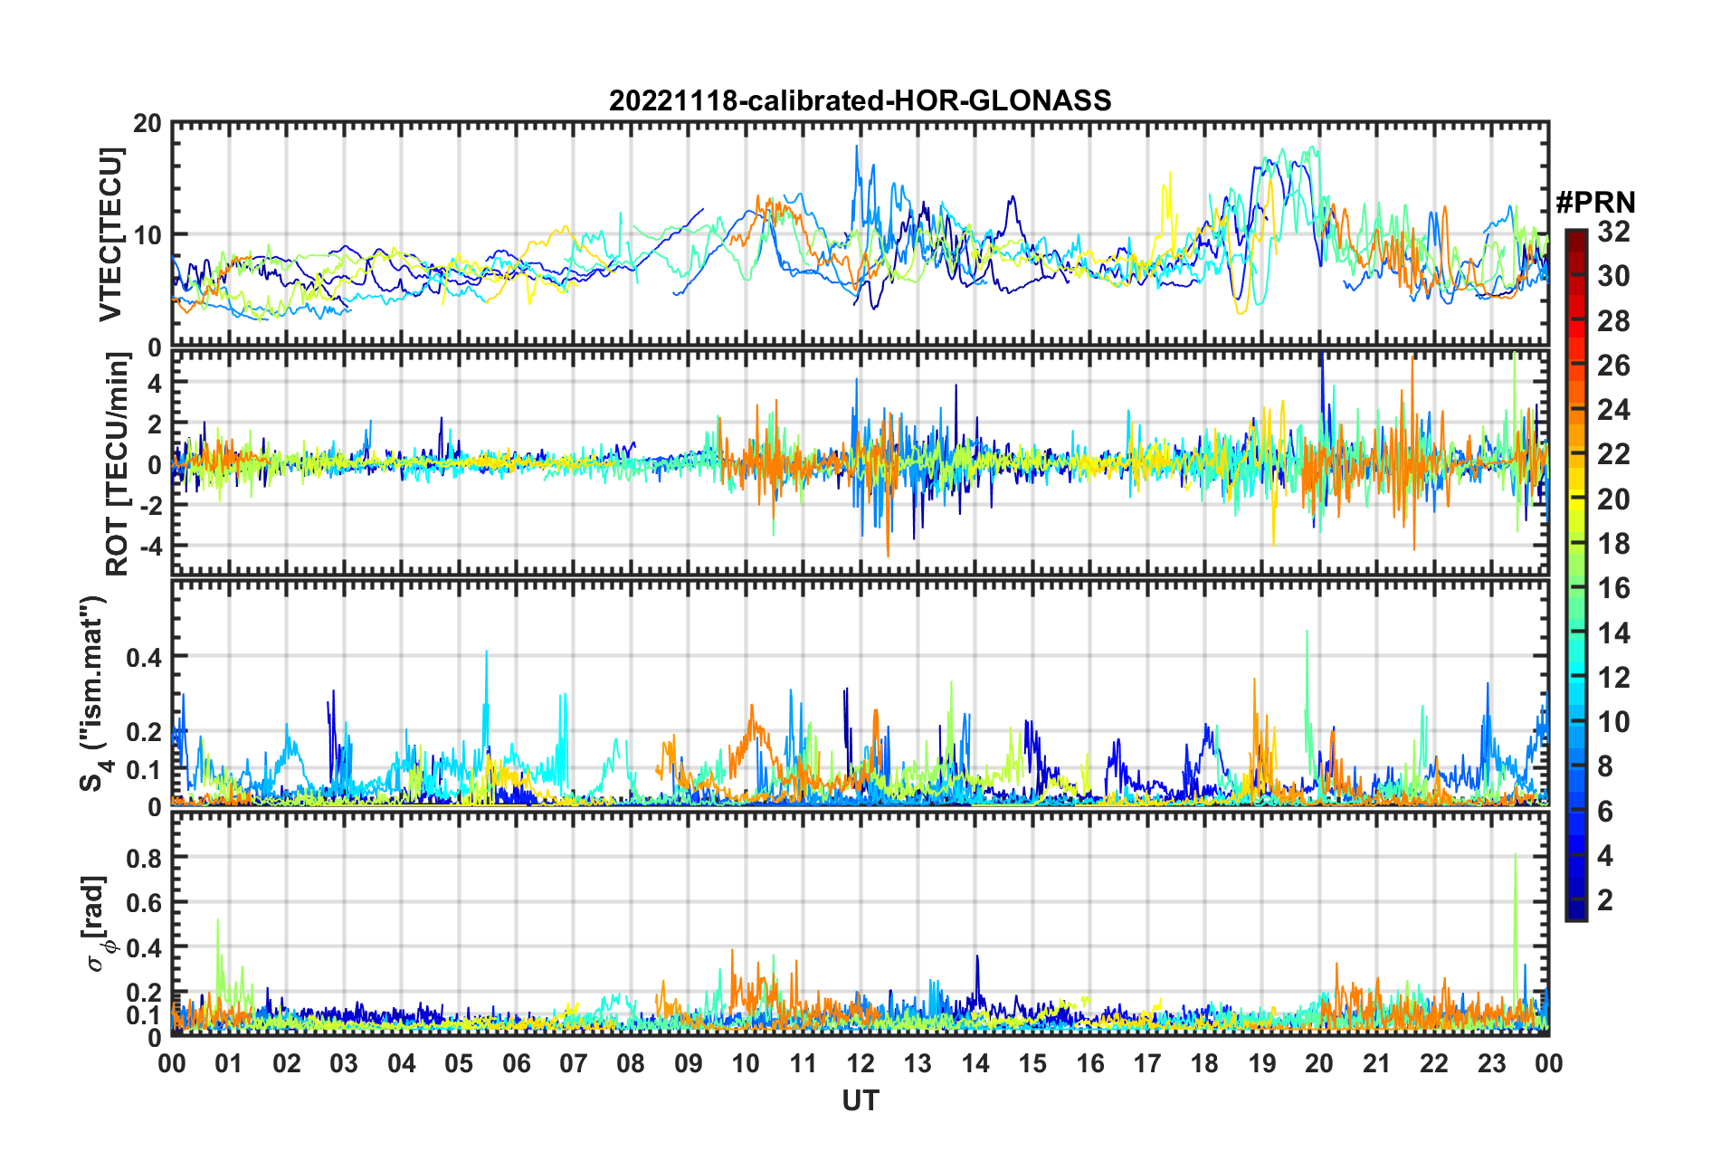
Task: Click colorbar tick label "18"
Action: [1613, 543]
